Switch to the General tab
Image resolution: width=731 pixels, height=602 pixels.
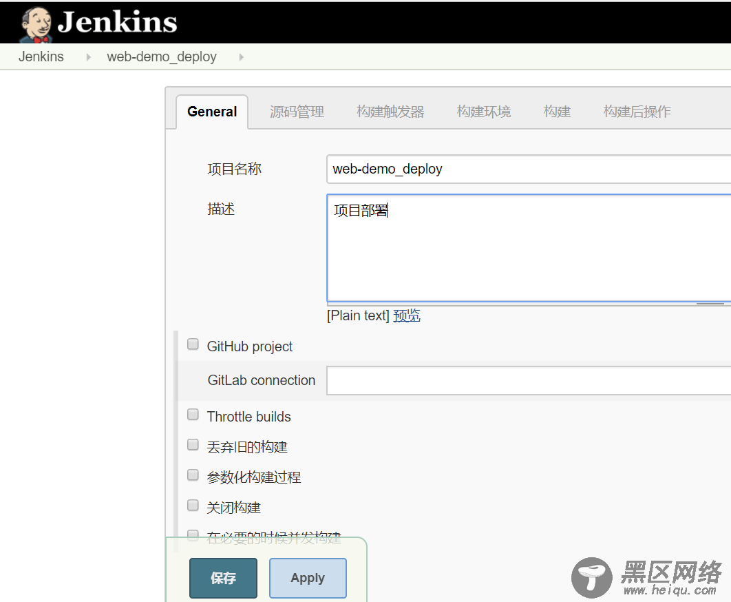(212, 112)
